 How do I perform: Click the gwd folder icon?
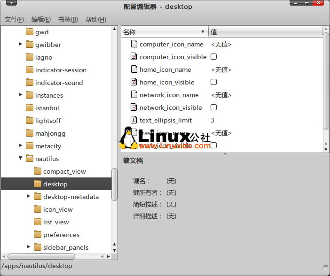[30, 32]
